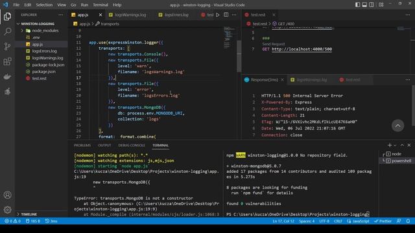Viewport: 415px width, 233px height.
Task: Open logsErrors.log in explorer
Action: pos(41,51)
